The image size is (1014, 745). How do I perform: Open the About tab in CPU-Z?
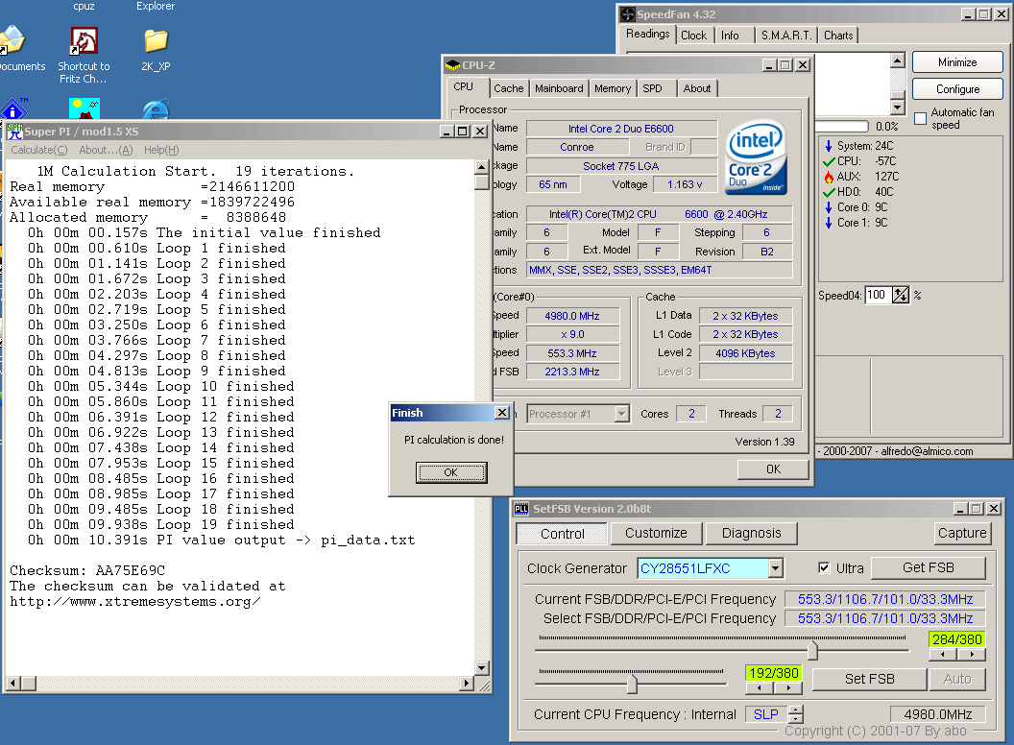click(696, 88)
